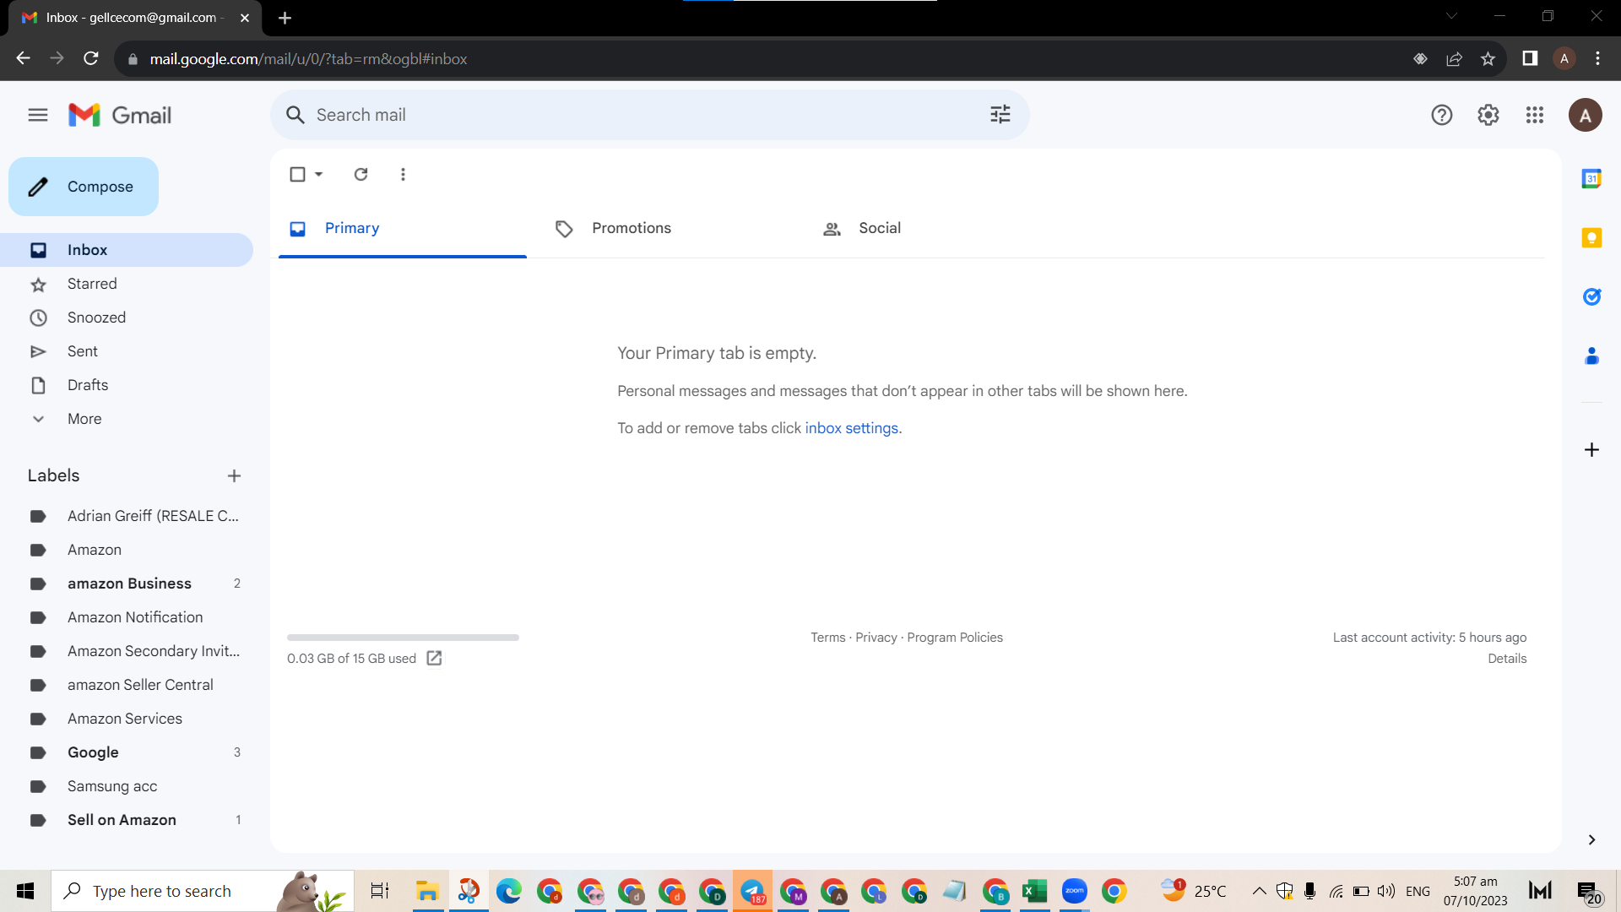The image size is (1621, 912).
Task: Open the Amazon Notification label
Action: (x=127, y=617)
